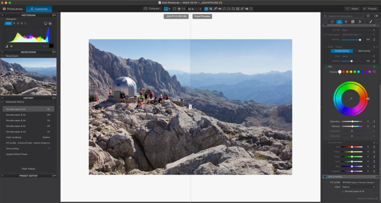Screen dimensions: 381x203
Task: Open the Presets menu button
Action: tap(370, 9)
